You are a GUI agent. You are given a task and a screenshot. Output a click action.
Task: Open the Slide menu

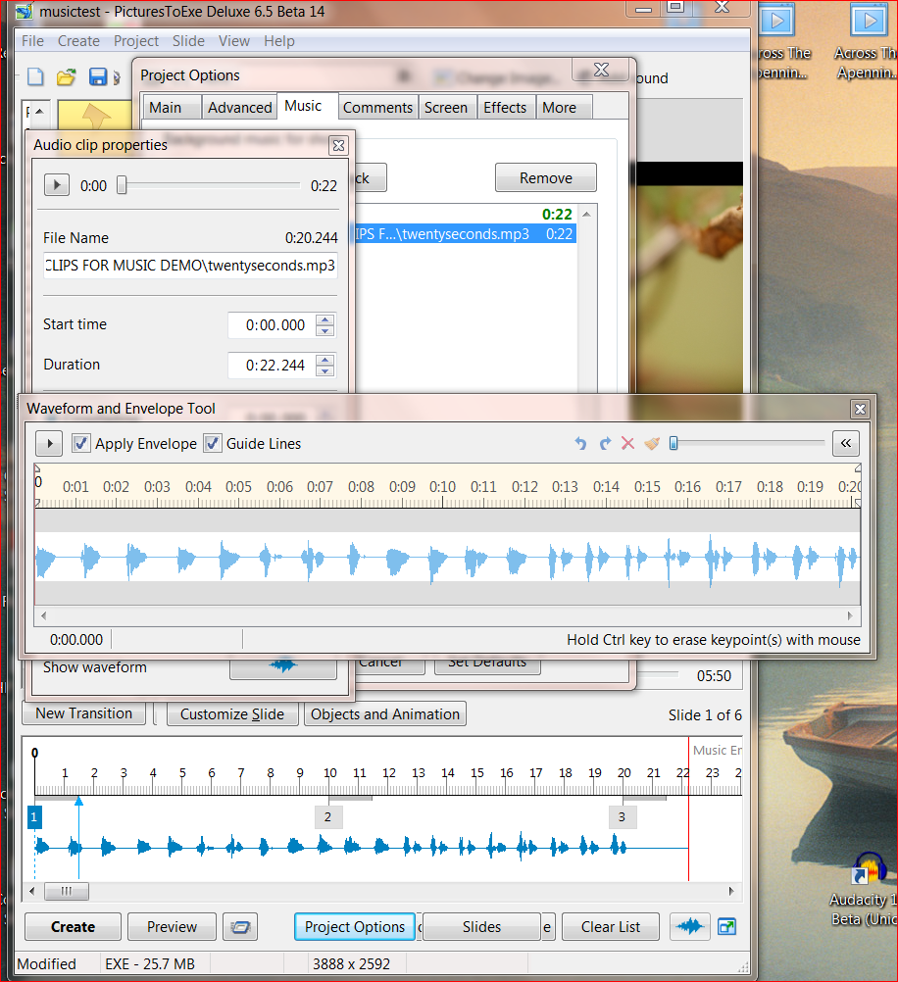[188, 41]
